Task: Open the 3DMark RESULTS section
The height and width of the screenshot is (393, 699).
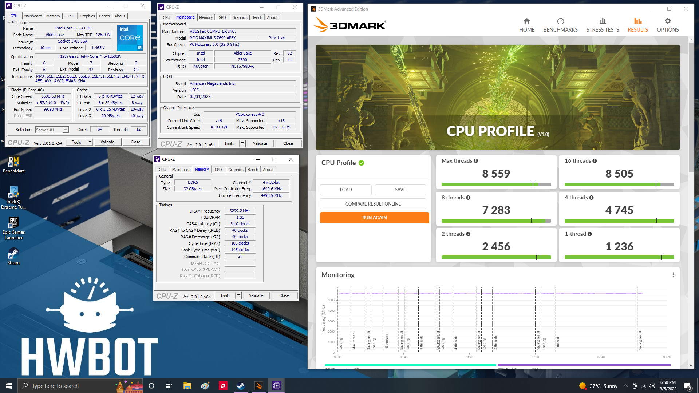Action: click(637, 25)
